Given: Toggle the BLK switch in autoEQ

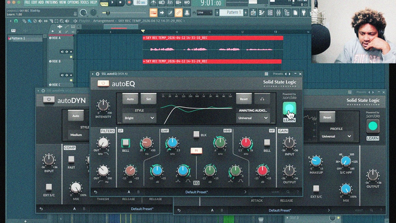Looking at the screenshot, I should point(196,134).
